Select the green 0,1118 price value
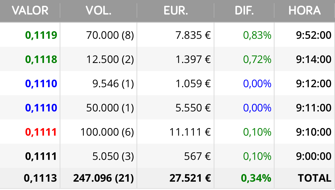 click(41, 59)
